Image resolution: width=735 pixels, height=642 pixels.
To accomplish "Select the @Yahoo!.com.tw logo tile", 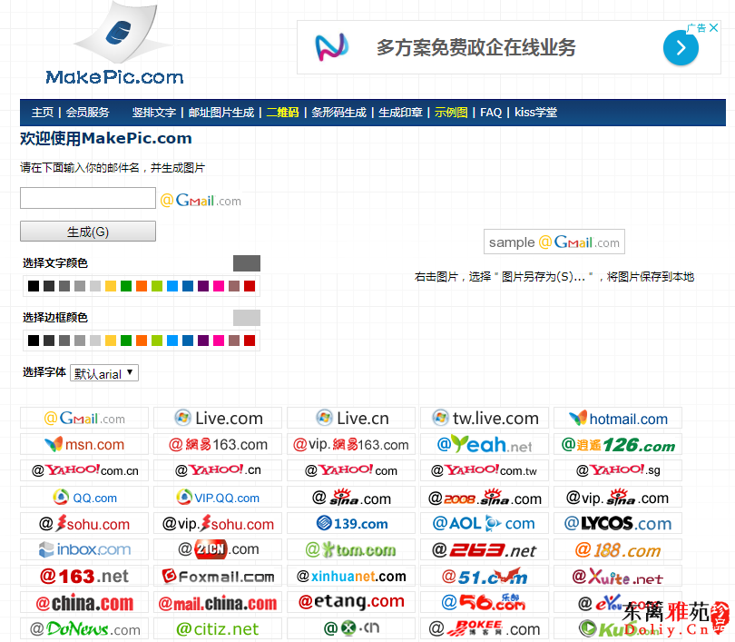I will 485,470.
